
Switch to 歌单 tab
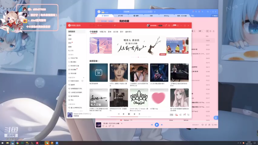point(110,32)
